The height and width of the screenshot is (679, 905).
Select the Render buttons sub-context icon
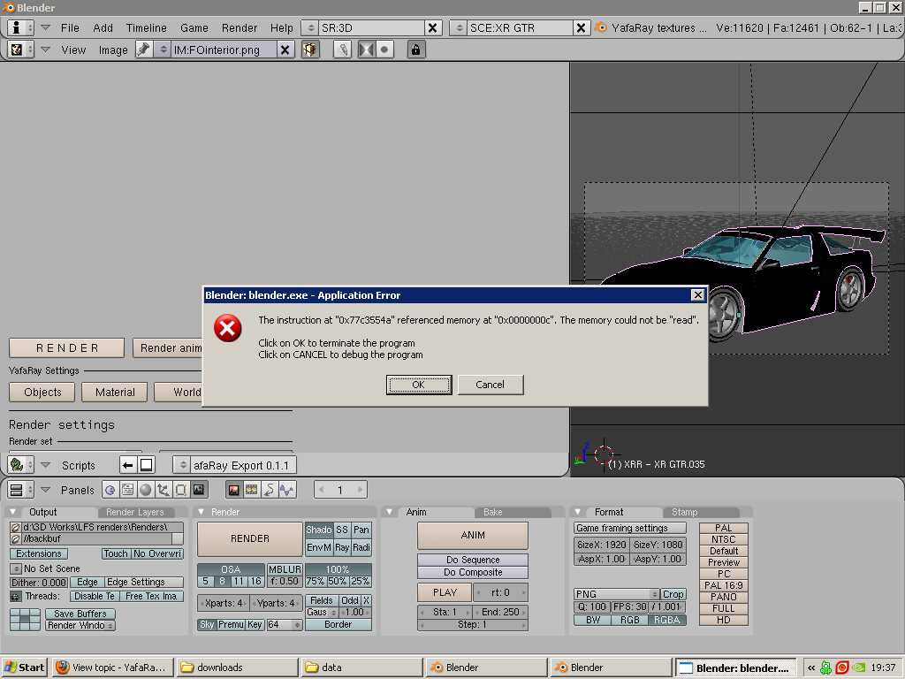[x=233, y=490]
